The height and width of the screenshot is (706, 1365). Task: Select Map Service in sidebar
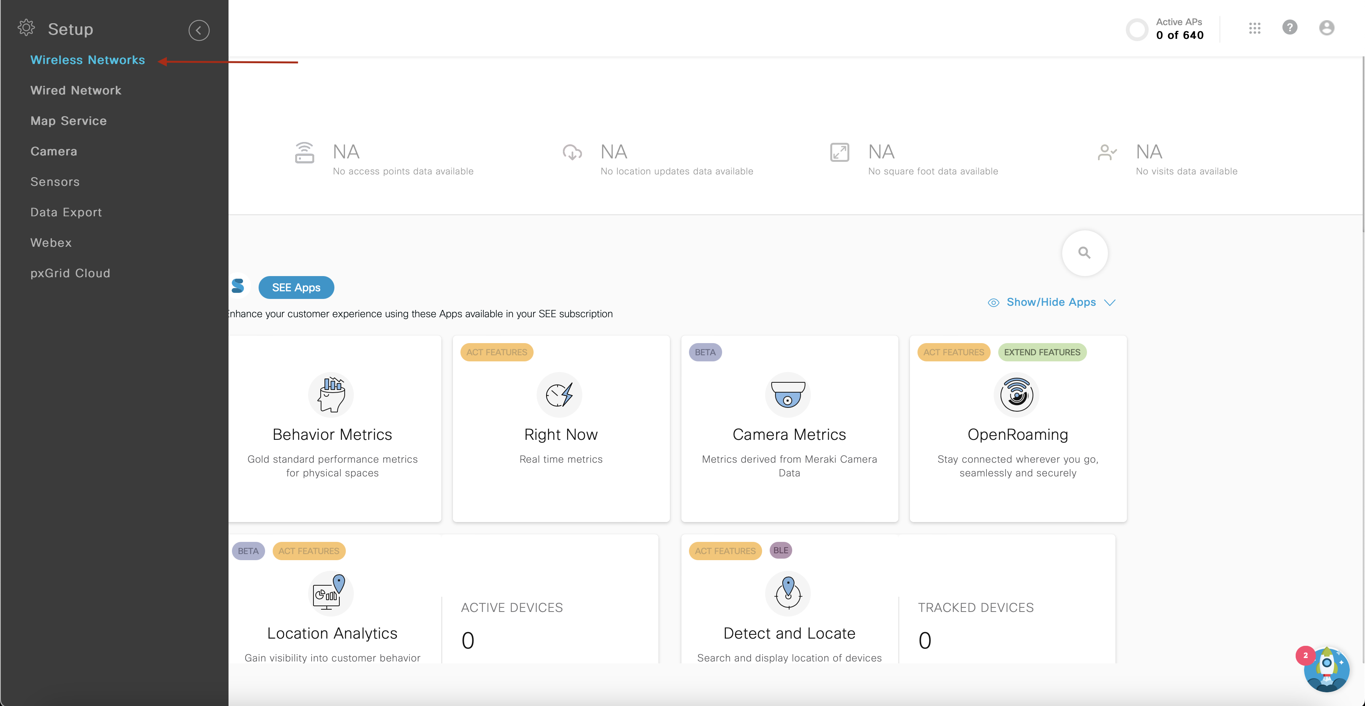click(68, 121)
